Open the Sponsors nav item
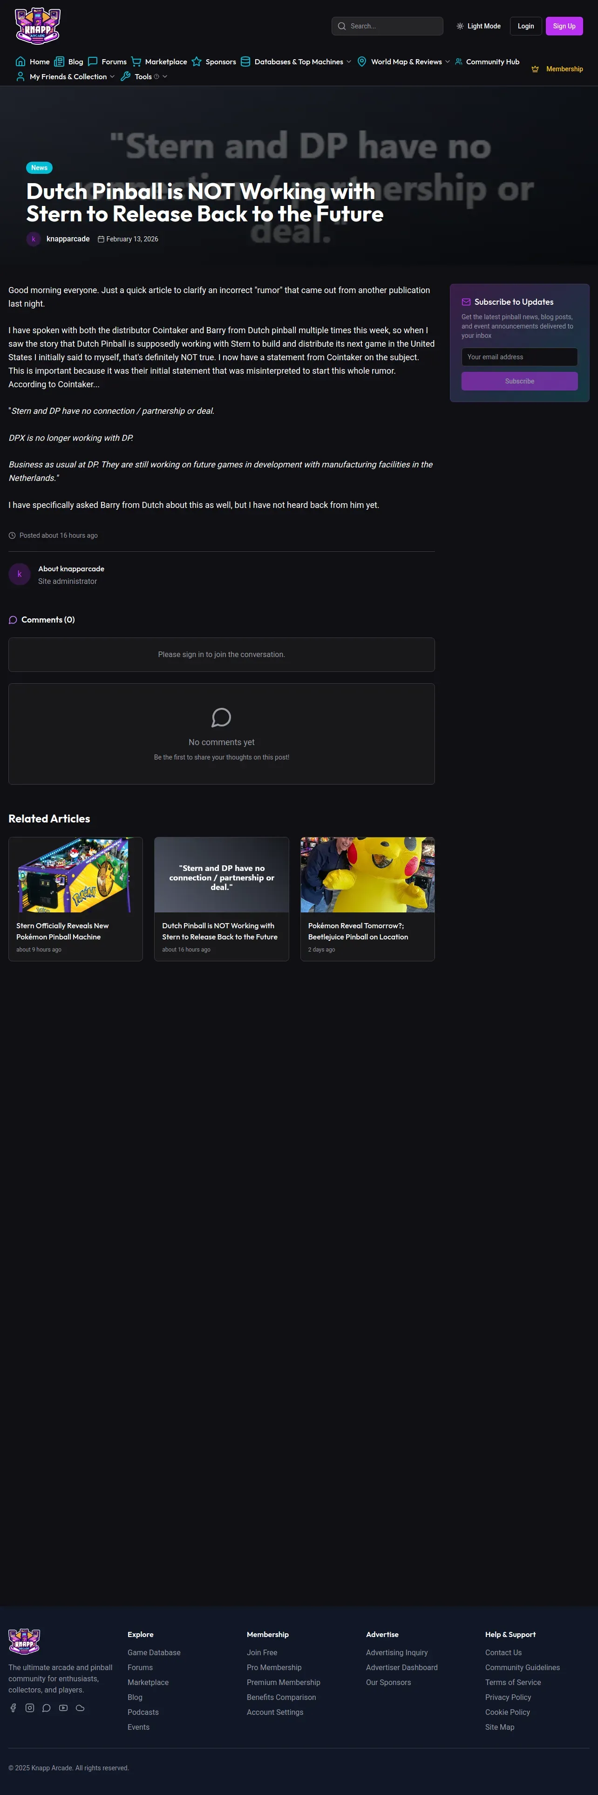The width and height of the screenshot is (598, 1795). pyautogui.click(x=214, y=62)
